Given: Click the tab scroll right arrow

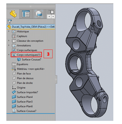Looking at the screenshot, I should (x=53, y=17).
